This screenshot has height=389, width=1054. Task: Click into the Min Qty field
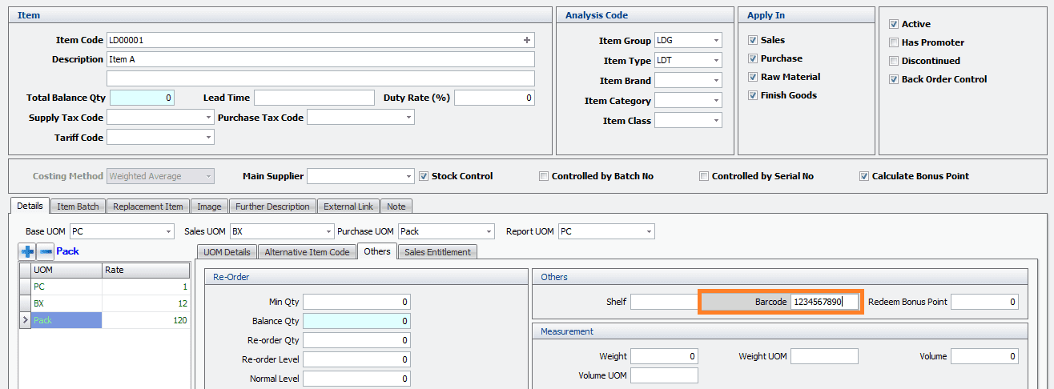pyautogui.click(x=356, y=302)
